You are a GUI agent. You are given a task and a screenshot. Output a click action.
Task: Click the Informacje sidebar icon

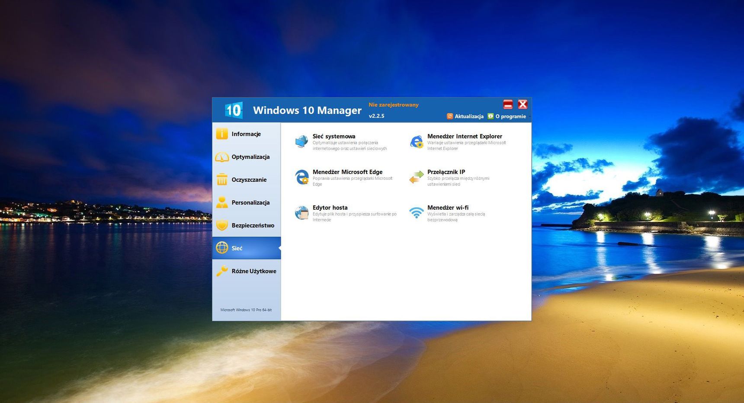(x=222, y=134)
